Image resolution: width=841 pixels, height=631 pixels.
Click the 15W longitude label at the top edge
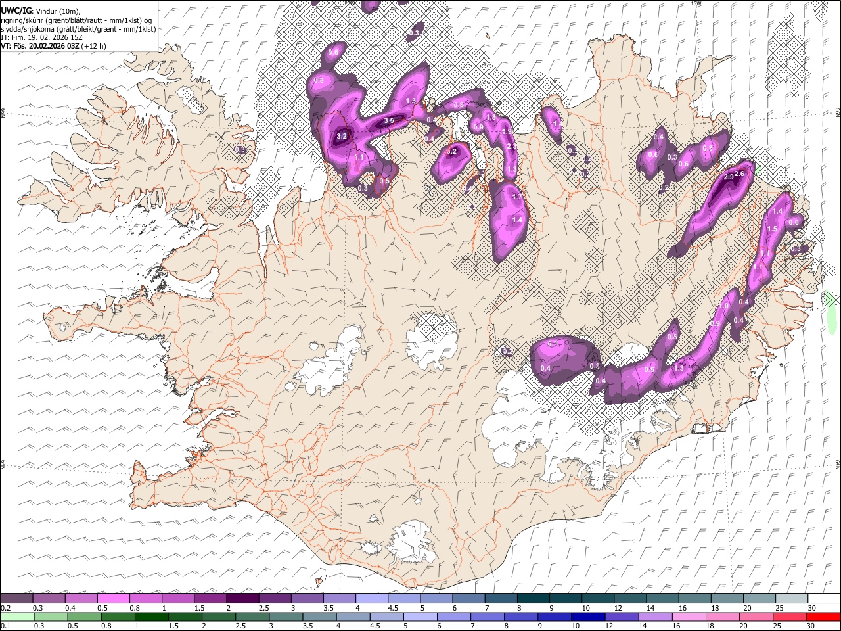695,3
